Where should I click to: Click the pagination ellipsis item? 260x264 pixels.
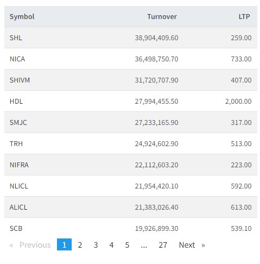[x=144, y=246]
